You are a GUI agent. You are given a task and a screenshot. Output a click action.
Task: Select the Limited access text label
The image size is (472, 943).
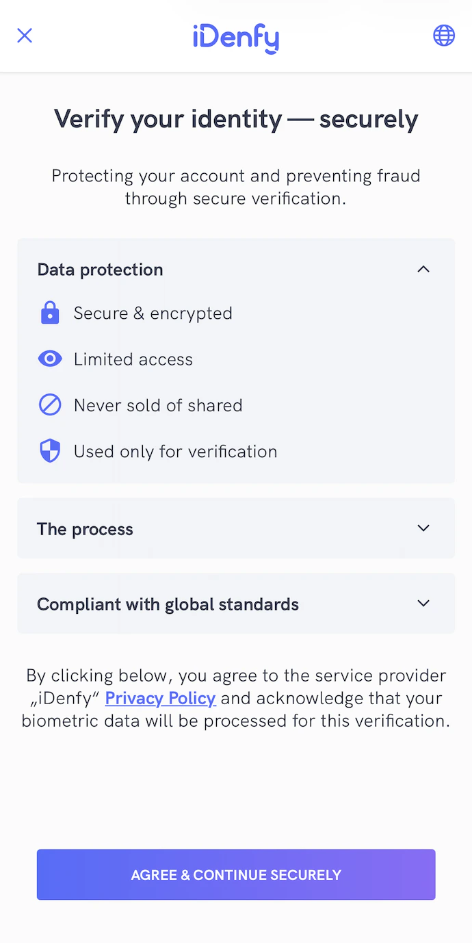[x=133, y=359]
